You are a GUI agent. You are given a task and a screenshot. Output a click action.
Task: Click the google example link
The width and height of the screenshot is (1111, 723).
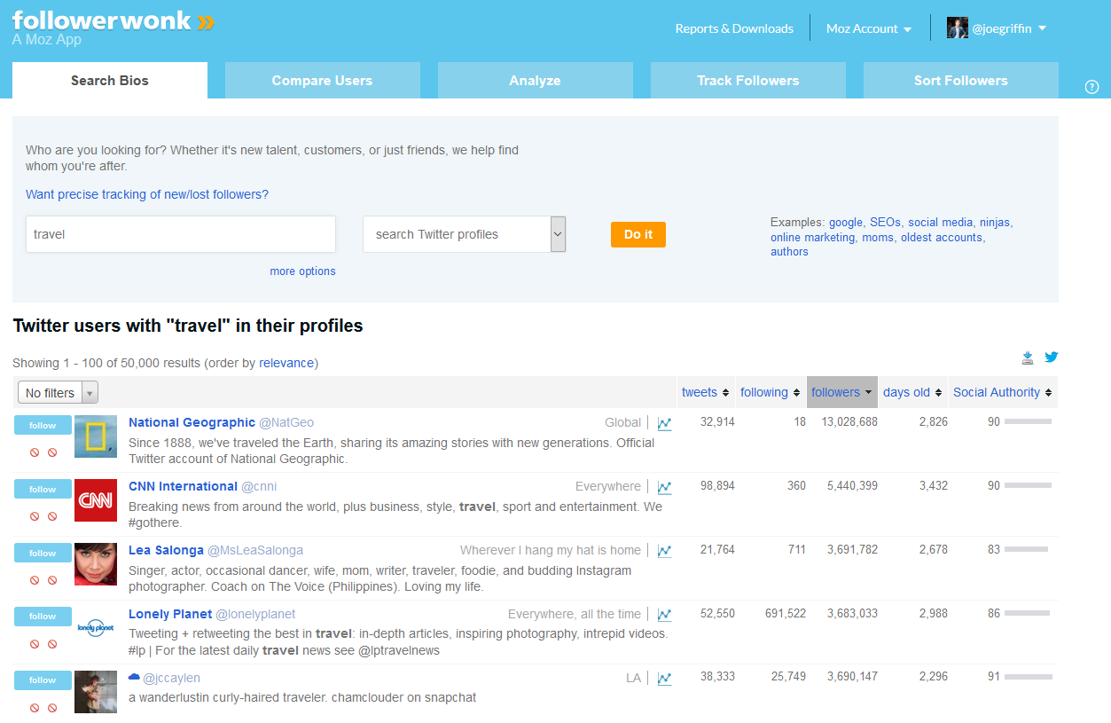coord(846,223)
